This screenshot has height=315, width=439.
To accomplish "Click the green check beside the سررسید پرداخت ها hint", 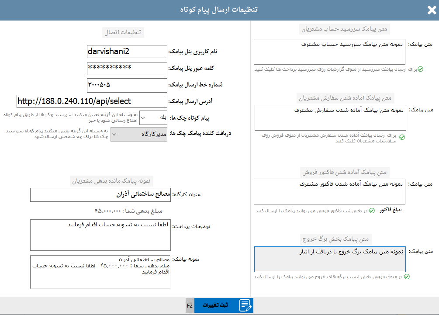I will (420, 69).
